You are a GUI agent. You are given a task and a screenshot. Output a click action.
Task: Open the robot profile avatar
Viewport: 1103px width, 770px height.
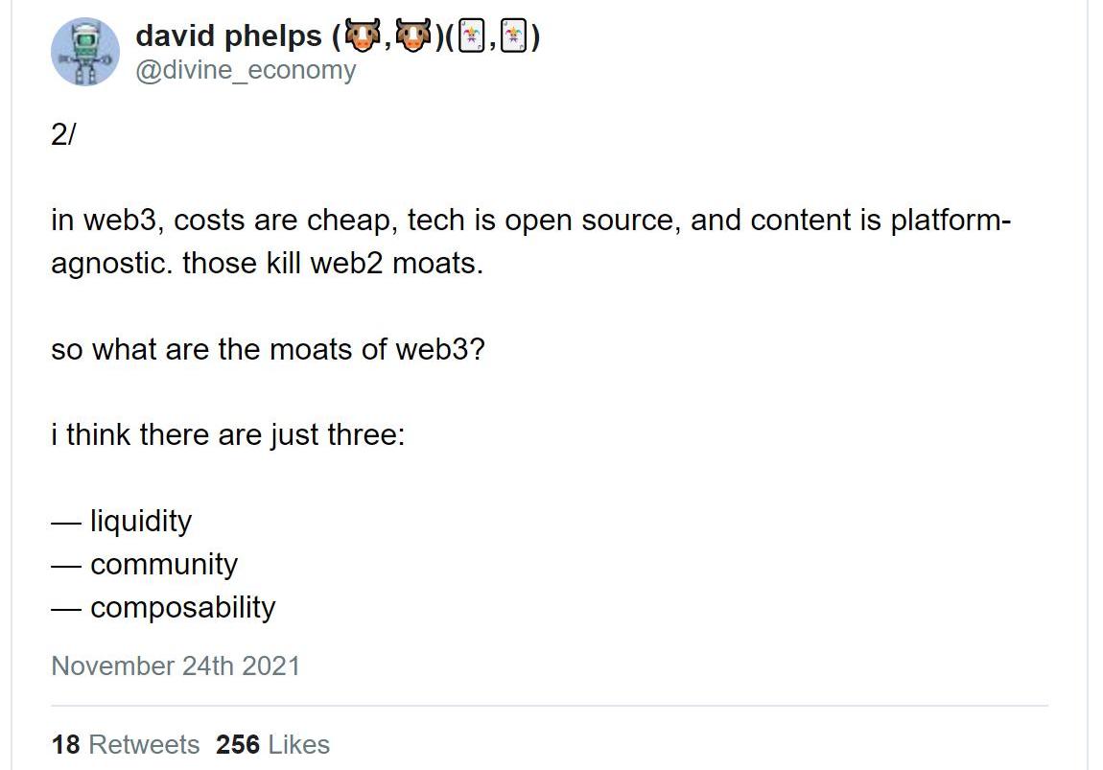pos(85,52)
